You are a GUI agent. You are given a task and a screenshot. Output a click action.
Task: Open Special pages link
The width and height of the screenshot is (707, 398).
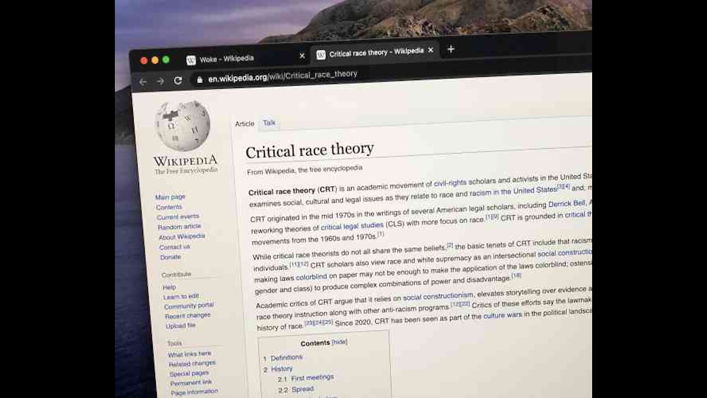coord(189,373)
